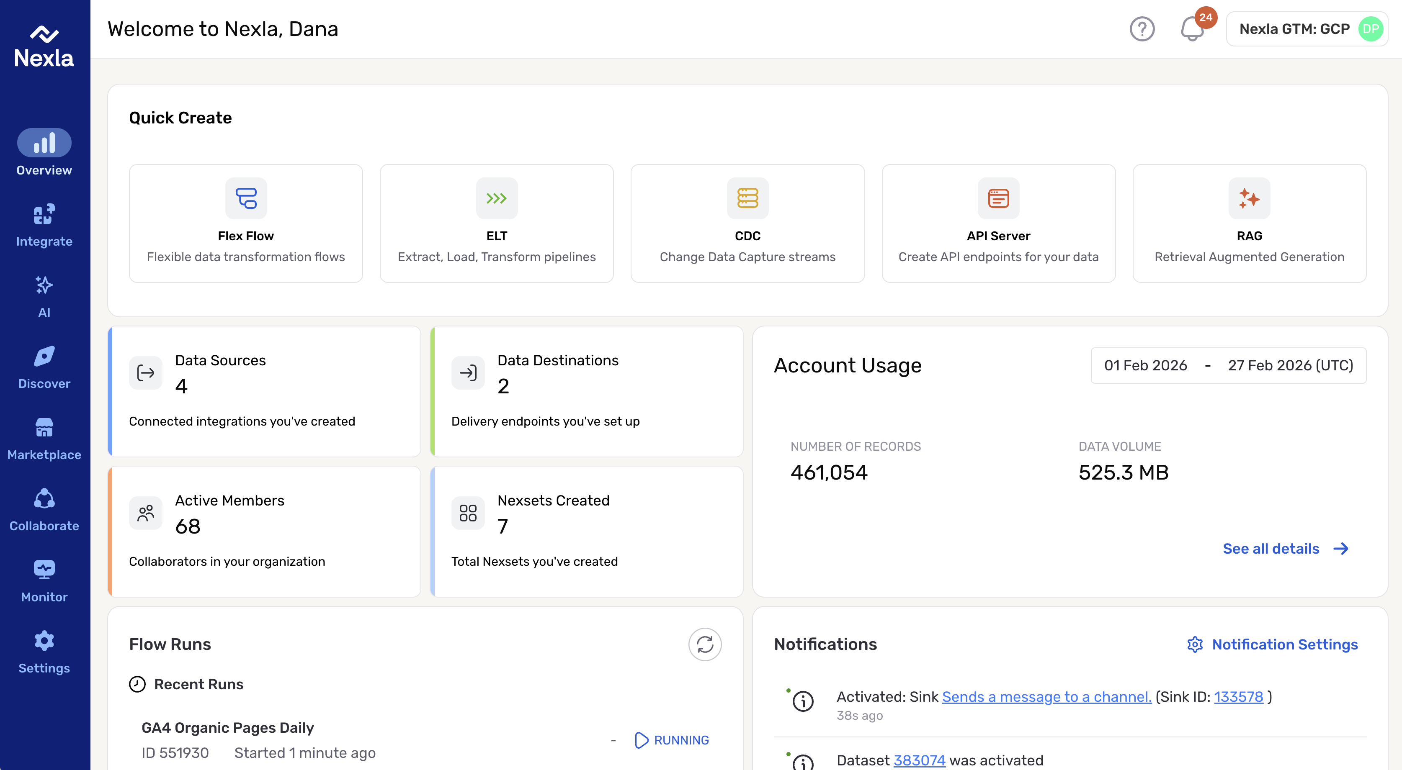Select the Overview sidebar tab
Screen dimensions: 1402x770
click(44, 153)
